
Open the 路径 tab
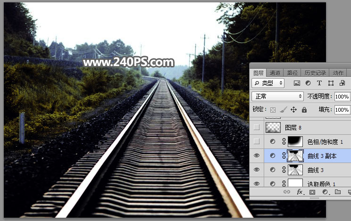pyautogui.click(x=292, y=73)
